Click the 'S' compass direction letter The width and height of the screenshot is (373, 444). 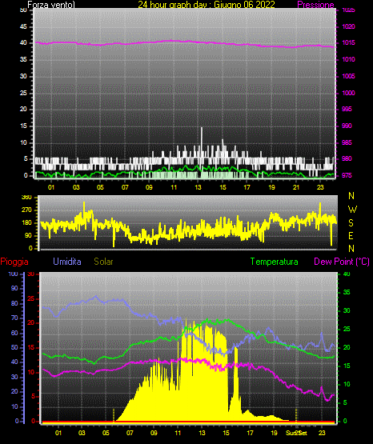[x=351, y=223]
